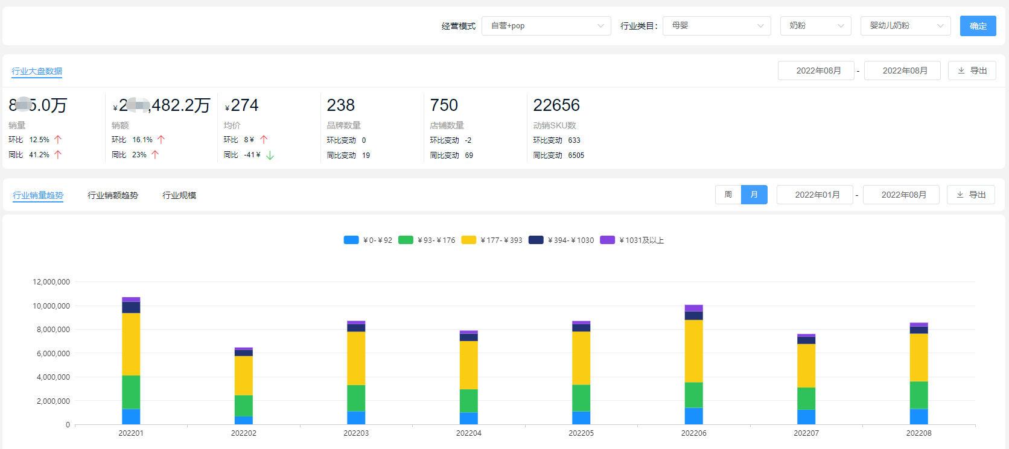The height and width of the screenshot is (449, 1009).
Task: Click the 2022年01月 start date field
Action: 815,195
